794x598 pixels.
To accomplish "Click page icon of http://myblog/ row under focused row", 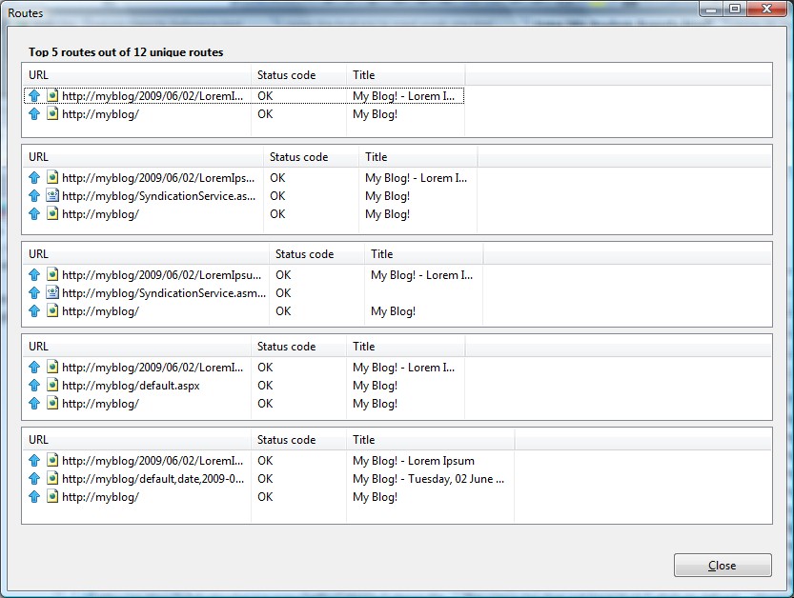I will pyautogui.click(x=52, y=114).
